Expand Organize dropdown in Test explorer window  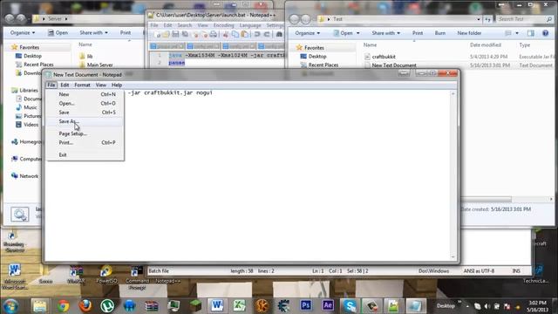[308, 33]
